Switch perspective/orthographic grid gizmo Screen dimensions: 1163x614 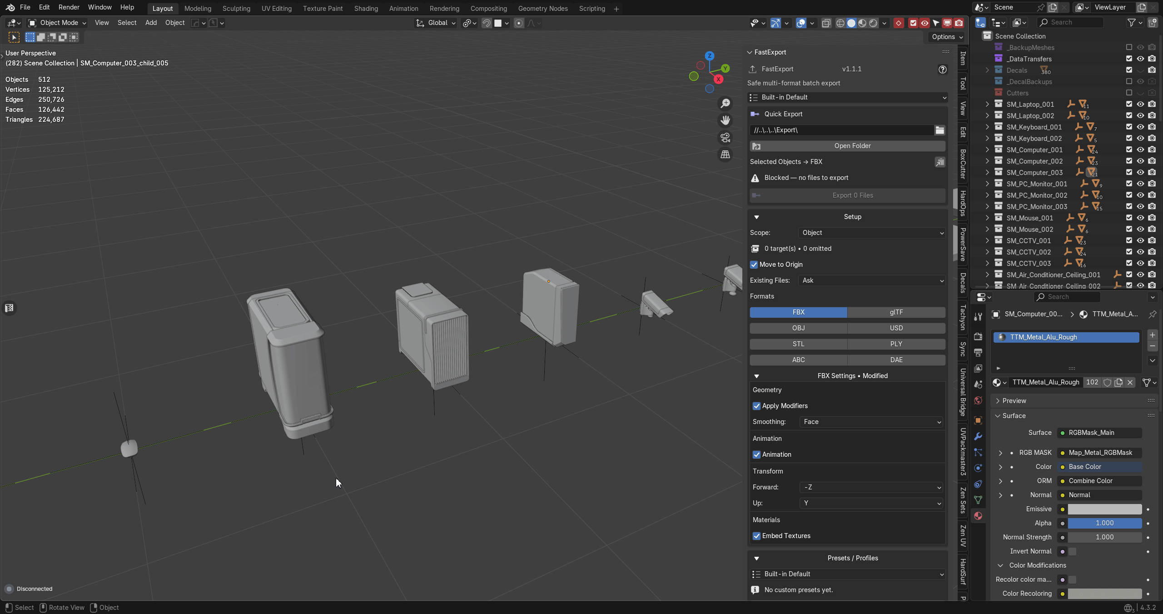click(x=725, y=155)
